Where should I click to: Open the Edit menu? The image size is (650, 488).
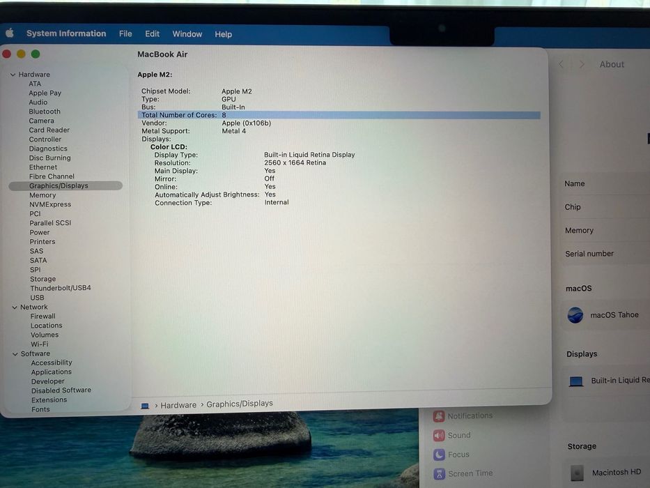point(152,34)
